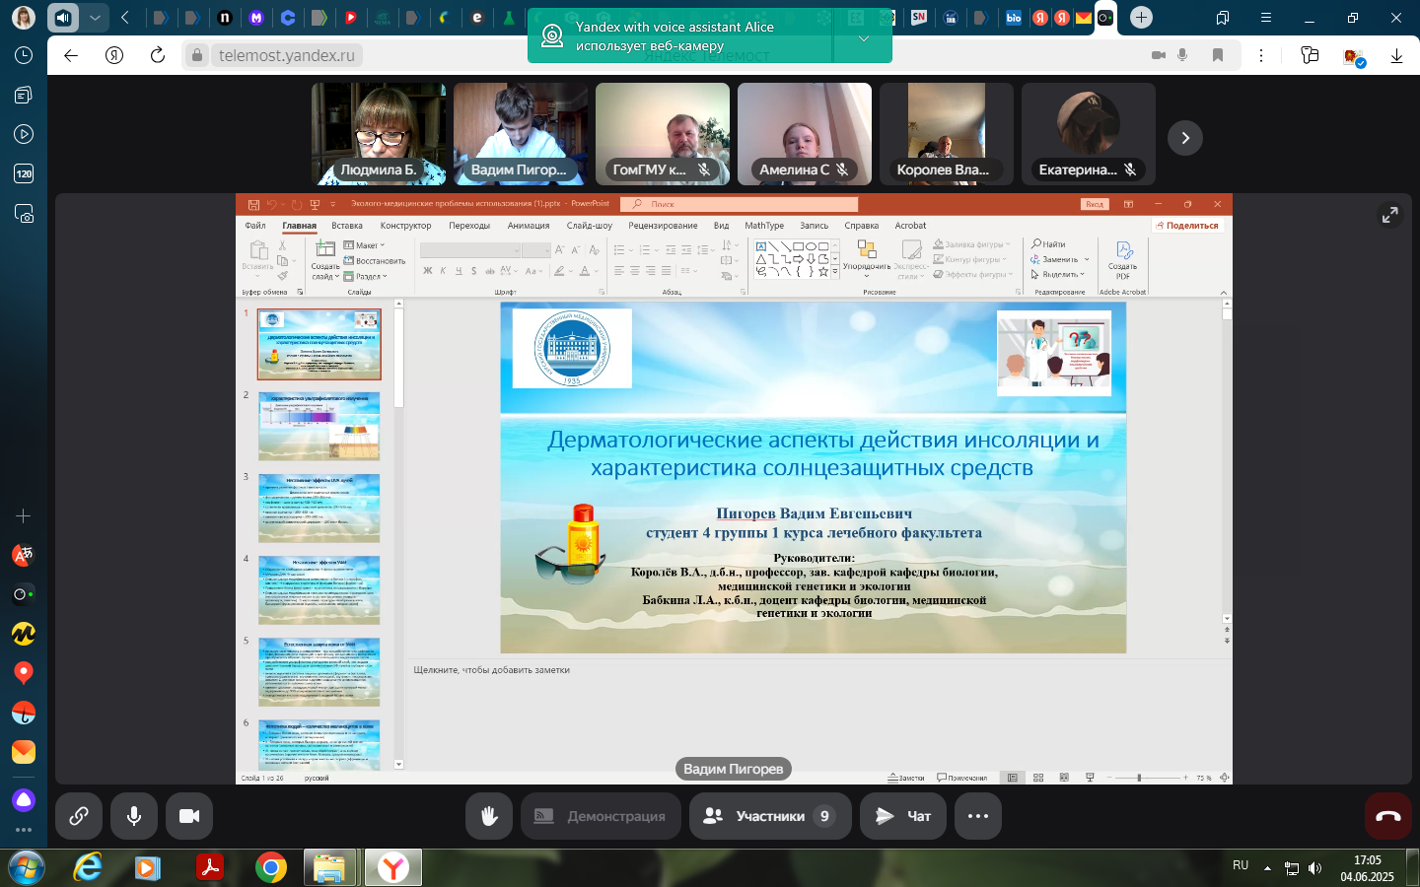Image resolution: width=1420 pixels, height=887 pixels.
Task: Open the Вставка ribbon tab
Action: coord(347,226)
